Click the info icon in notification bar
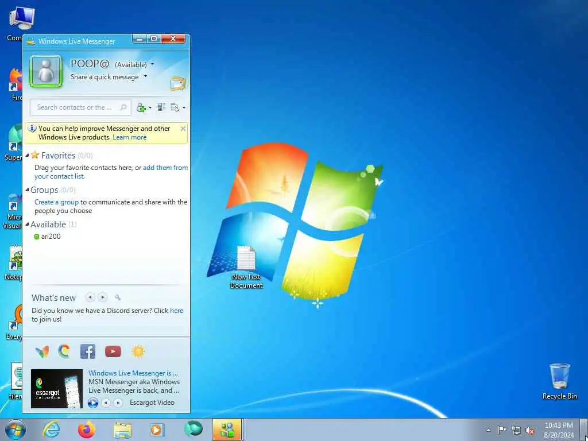The image size is (588, 441). [x=32, y=128]
